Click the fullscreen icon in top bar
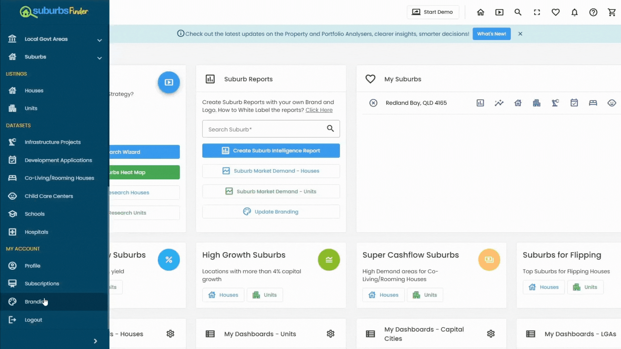The height and width of the screenshot is (349, 621). (x=537, y=12)
